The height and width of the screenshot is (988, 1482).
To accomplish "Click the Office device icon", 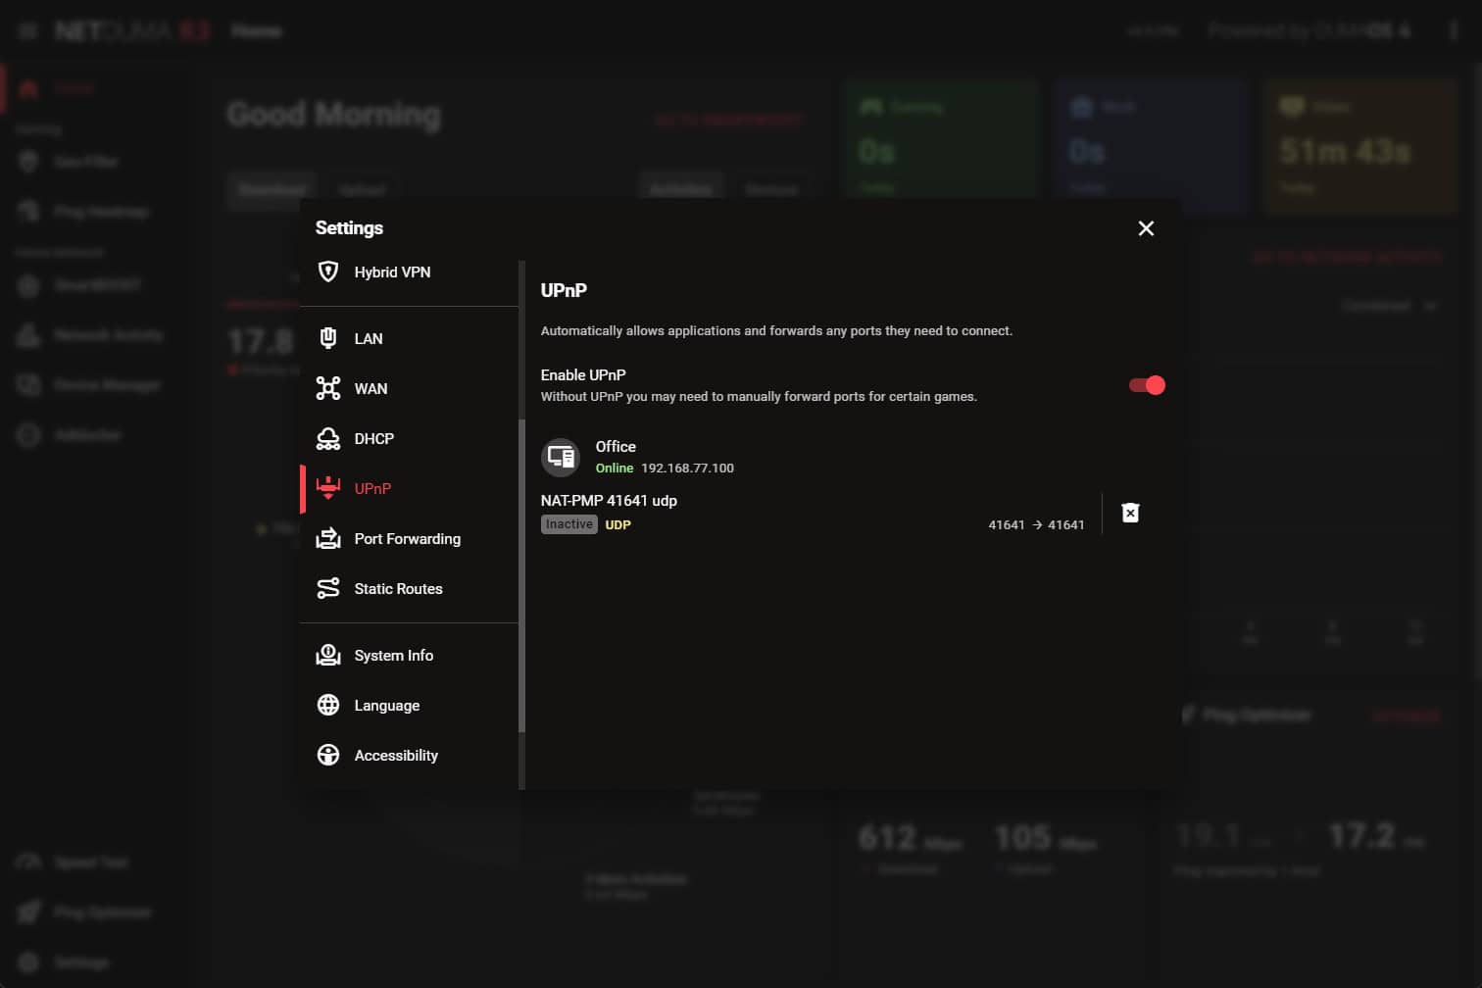I will tap(561, 457).
